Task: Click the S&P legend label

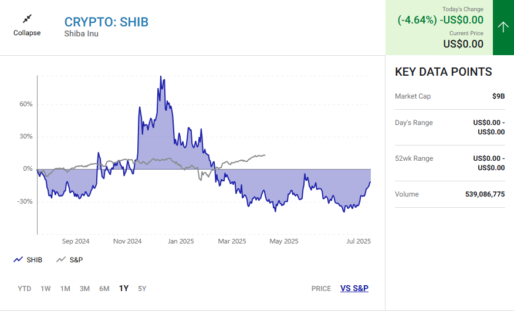Action: 76,260
